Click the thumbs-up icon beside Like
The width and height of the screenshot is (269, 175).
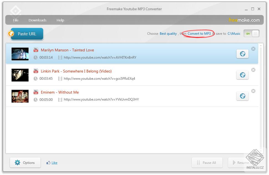coord(49,162)
